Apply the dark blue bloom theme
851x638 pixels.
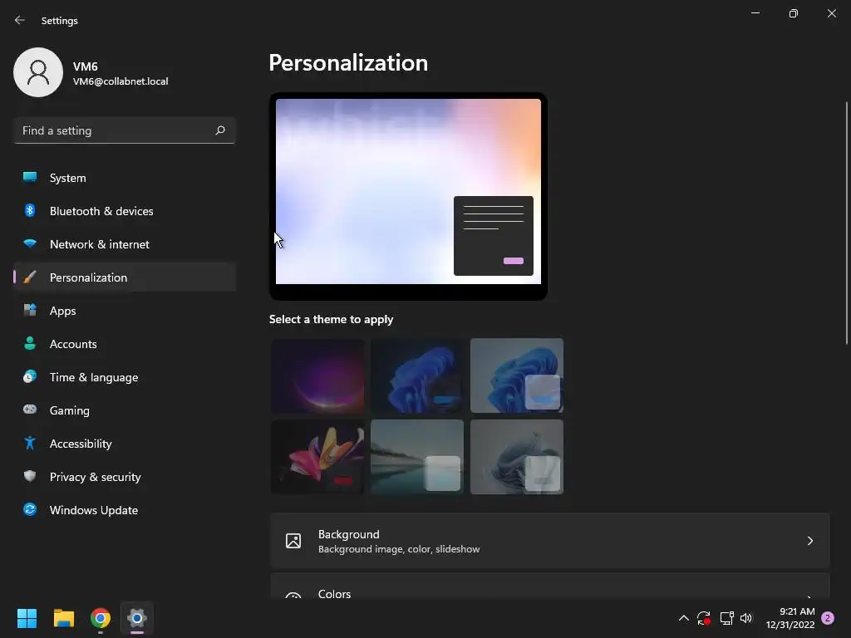pos(417,375)
